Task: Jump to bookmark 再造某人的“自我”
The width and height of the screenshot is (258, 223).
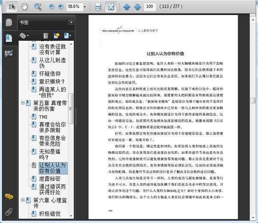Action: (52, 92)
